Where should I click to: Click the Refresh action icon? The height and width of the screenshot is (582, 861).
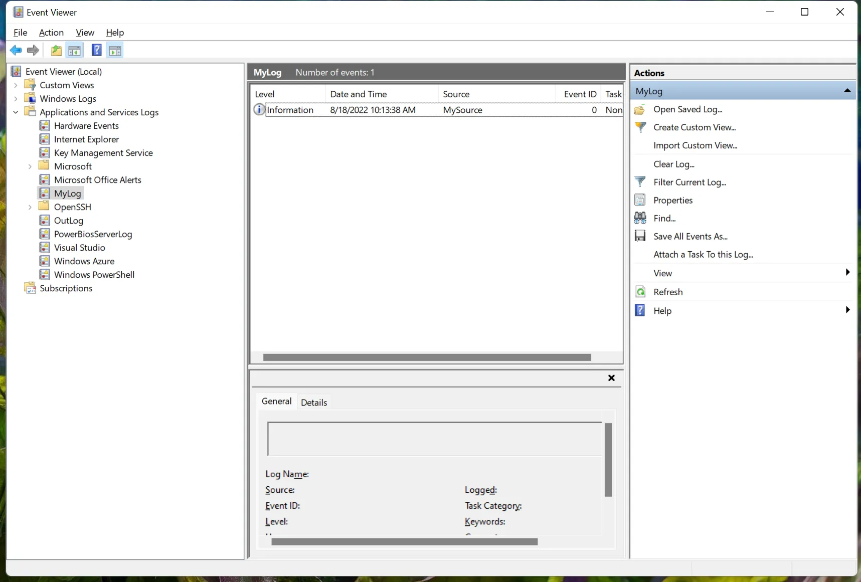click(x=640, y=292)
